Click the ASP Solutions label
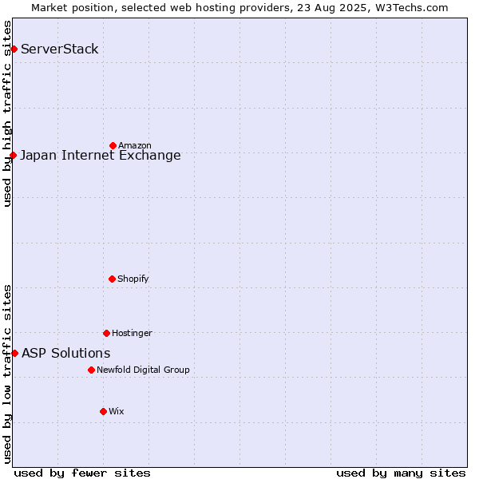 click(66, 353)
